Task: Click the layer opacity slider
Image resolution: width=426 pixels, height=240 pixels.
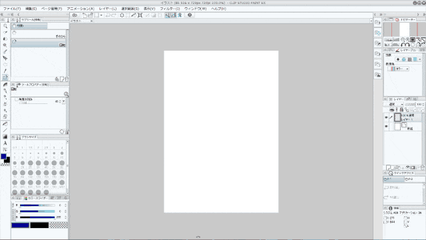Action: click(x=410, y=104)
